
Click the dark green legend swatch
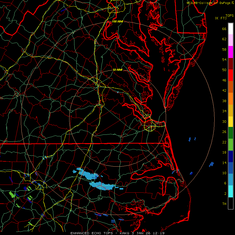tap(231, 133)
